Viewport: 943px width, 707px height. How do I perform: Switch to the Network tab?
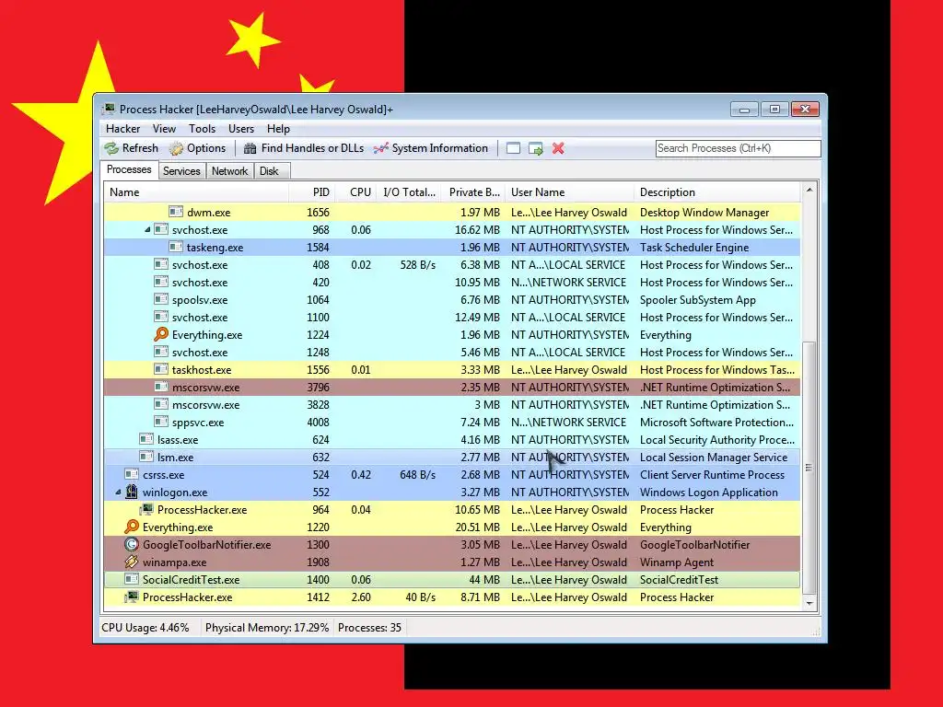point(229,171)
